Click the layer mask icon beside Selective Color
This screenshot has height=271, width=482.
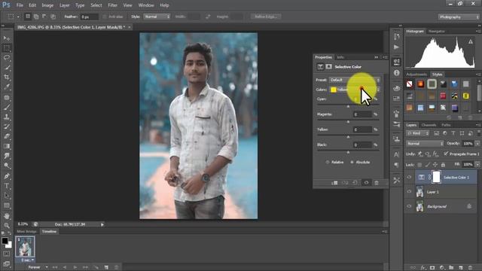click(x=436, y=178)
